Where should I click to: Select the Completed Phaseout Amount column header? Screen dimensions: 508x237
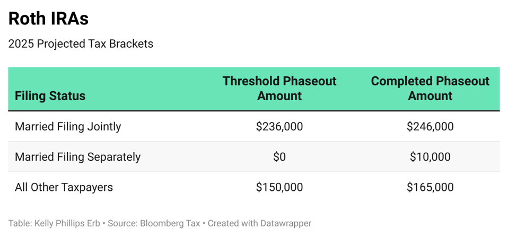[x=430, y=89]
